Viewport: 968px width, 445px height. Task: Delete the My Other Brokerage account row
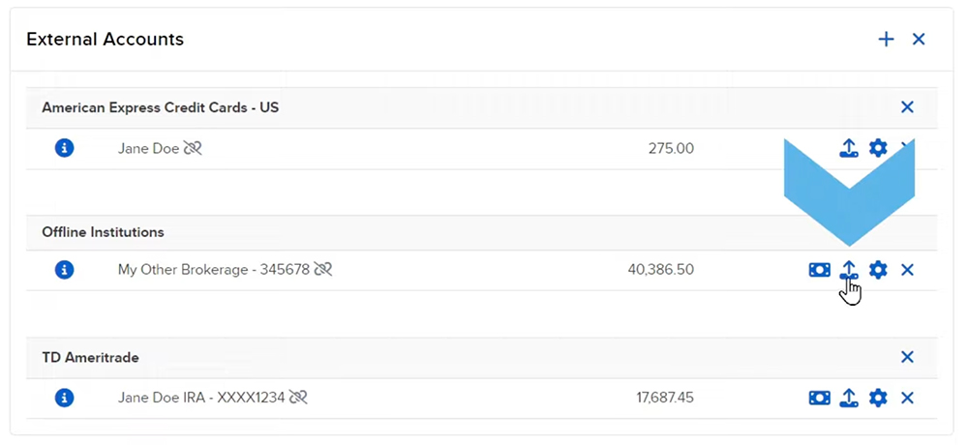[907, 270]
